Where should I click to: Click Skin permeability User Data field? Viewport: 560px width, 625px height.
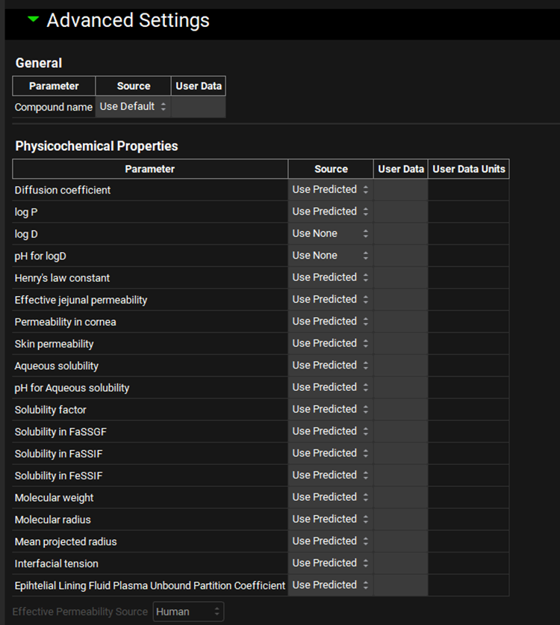tap(400, 343)
